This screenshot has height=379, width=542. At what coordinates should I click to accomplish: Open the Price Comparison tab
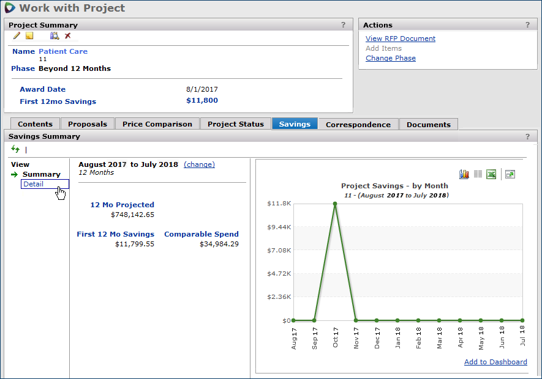[x=157, y=124]
